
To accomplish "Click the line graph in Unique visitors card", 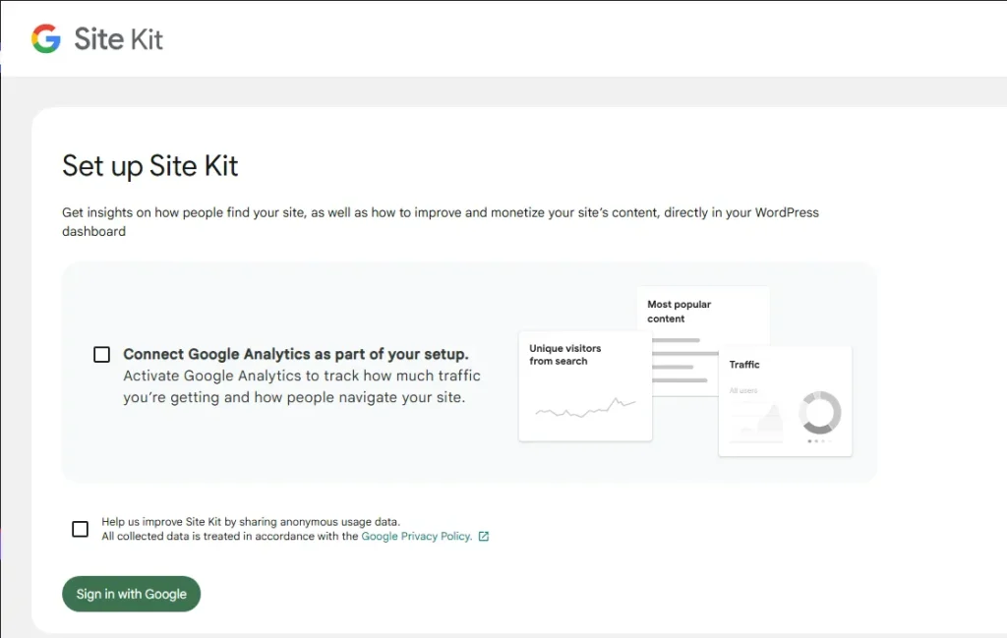I will [x=585, y=408].
